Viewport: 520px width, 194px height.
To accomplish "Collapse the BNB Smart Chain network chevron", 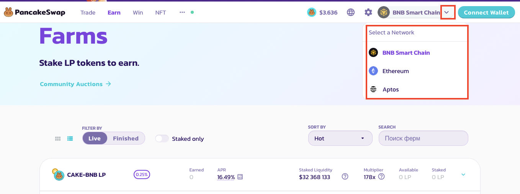I will pos(446,13).
